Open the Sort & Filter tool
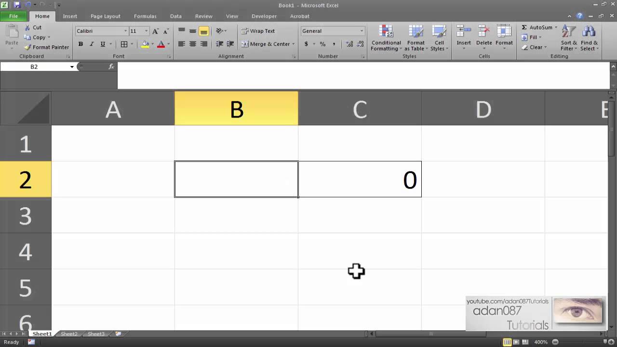Screen dimensions: 617x347 click(569, 32)
